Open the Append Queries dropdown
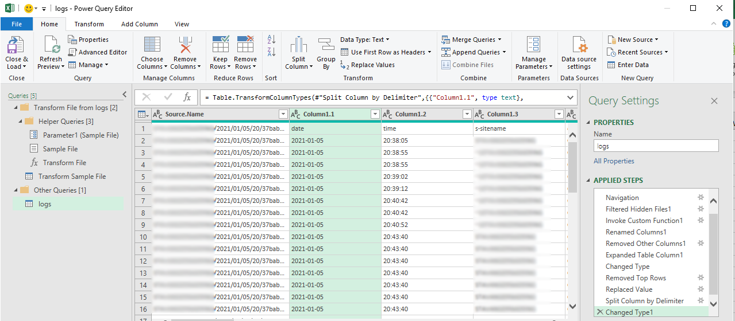The width and height of the screenshot is (735, 321). 474,52
